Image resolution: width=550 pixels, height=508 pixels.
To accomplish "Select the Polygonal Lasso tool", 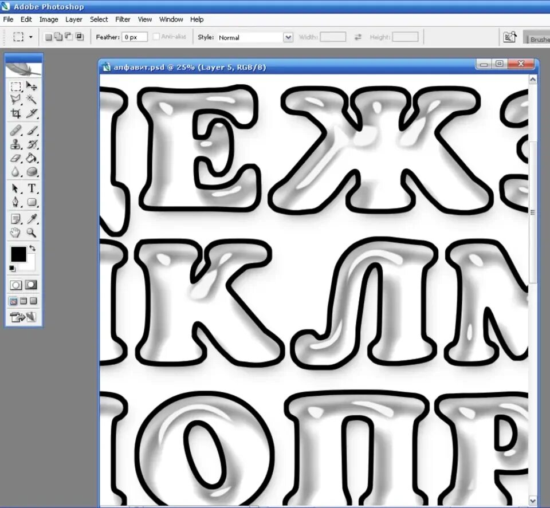I will (15, 100).
